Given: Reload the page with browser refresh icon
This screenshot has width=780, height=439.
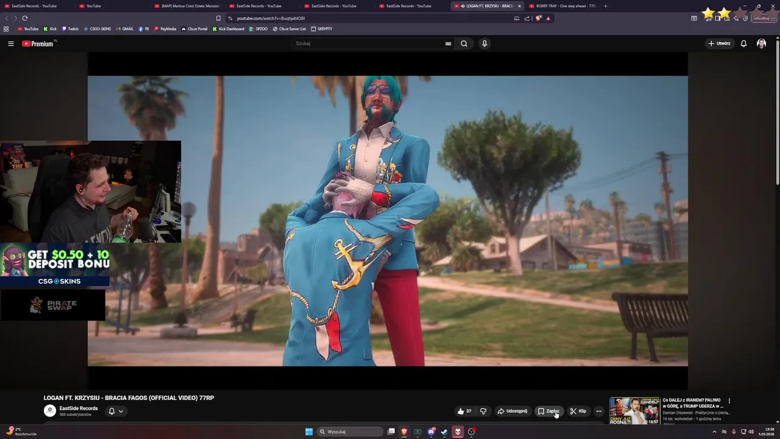Looking at the screenshot, I should [x=25, y=18].
